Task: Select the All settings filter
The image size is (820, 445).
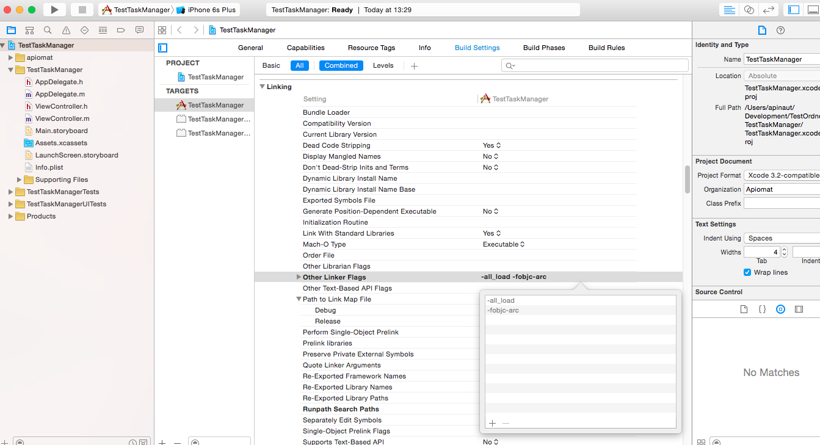Action: (300, 65)
